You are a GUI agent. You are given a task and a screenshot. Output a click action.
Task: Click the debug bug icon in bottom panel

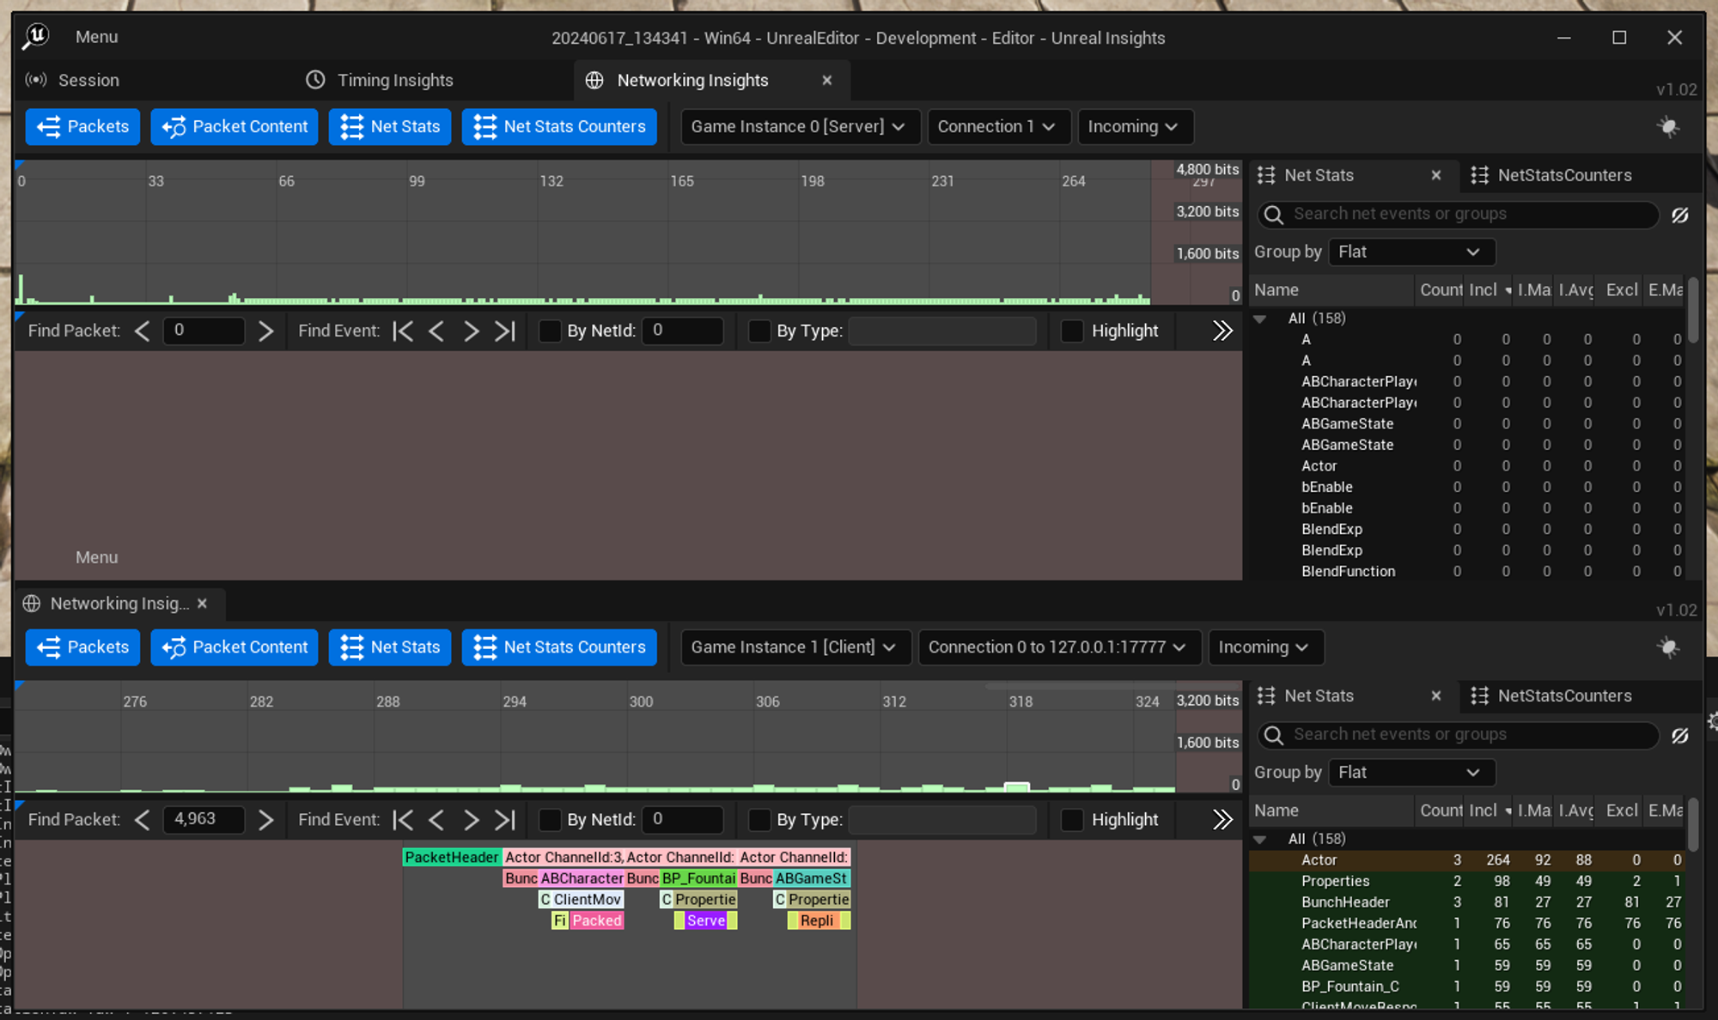tap(1667, 647)
